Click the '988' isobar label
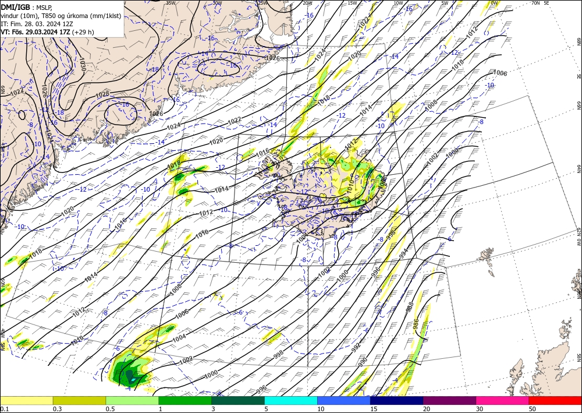This screenshot has height=413, width=582. pos(410,307)
